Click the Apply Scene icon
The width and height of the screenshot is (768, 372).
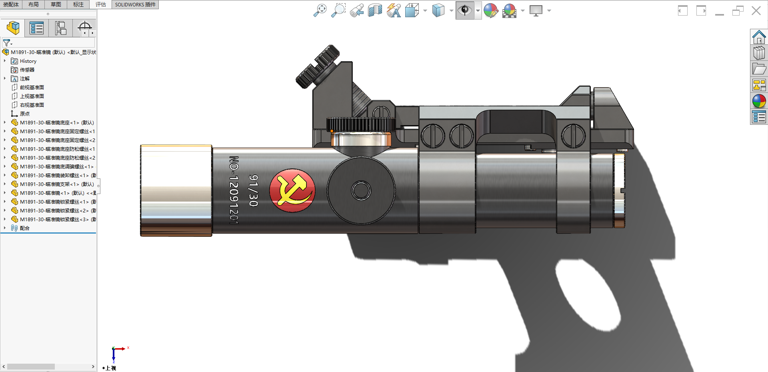pyautogui.click(x=510, y=10)
